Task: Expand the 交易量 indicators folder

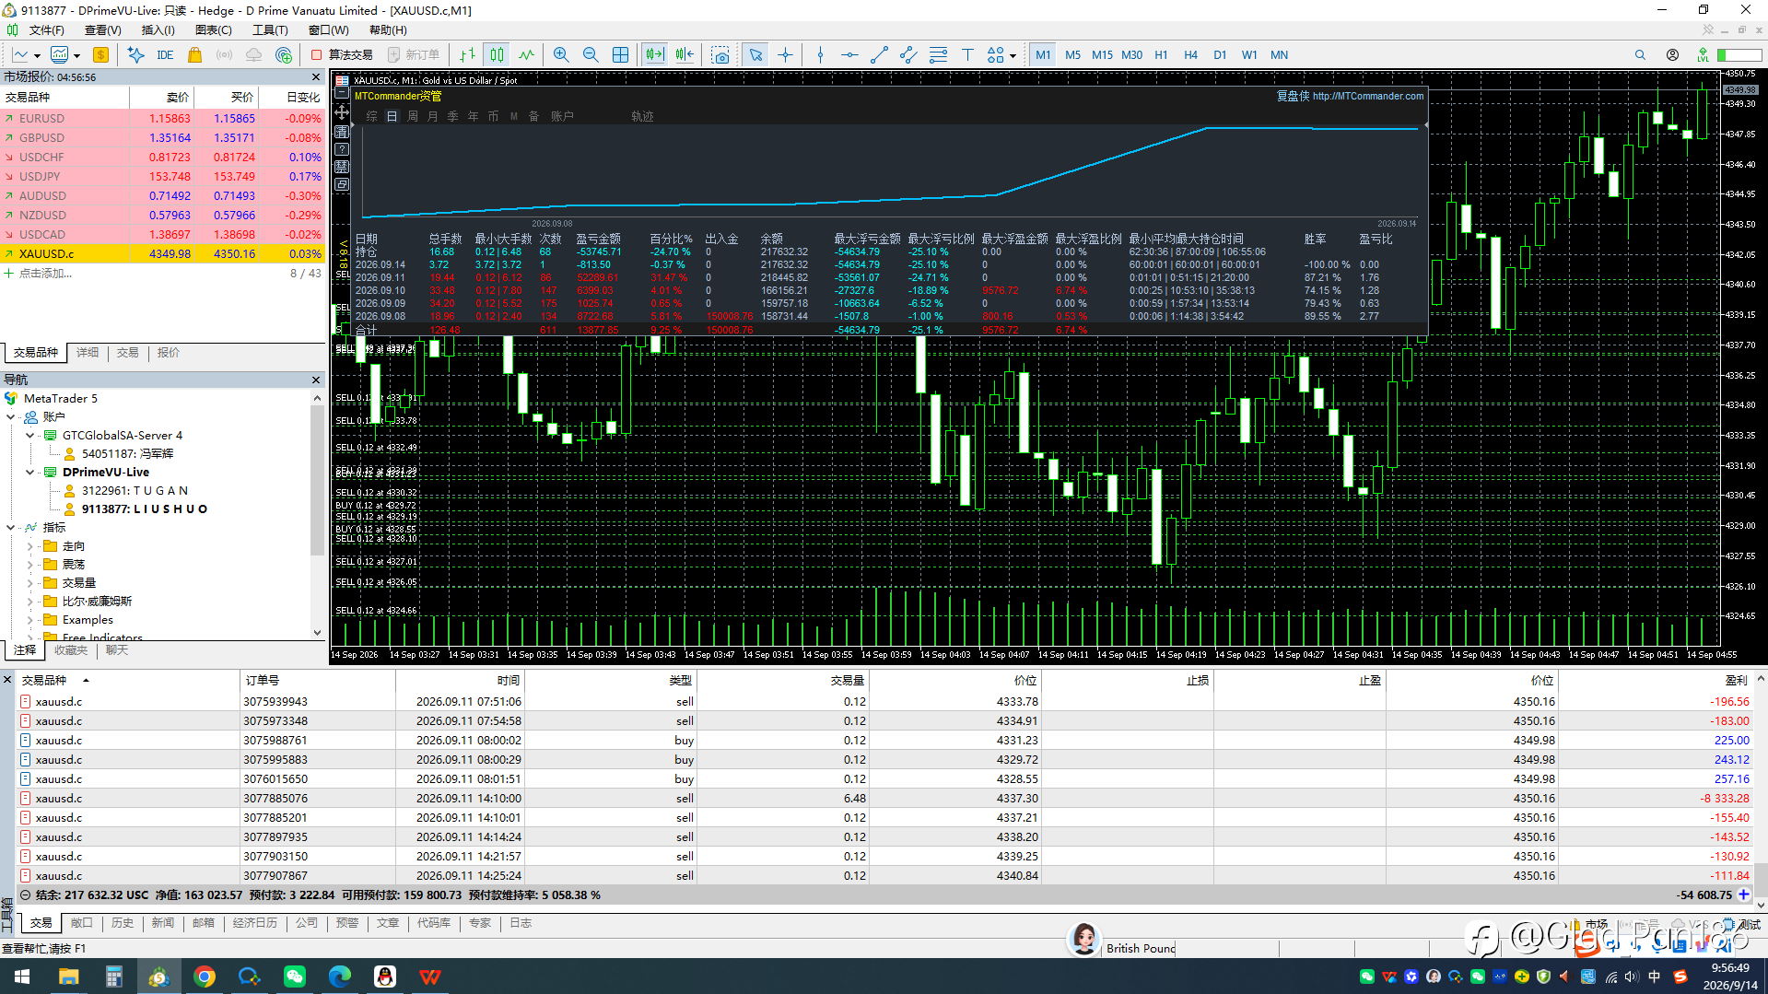Action: tap(30, 583)
